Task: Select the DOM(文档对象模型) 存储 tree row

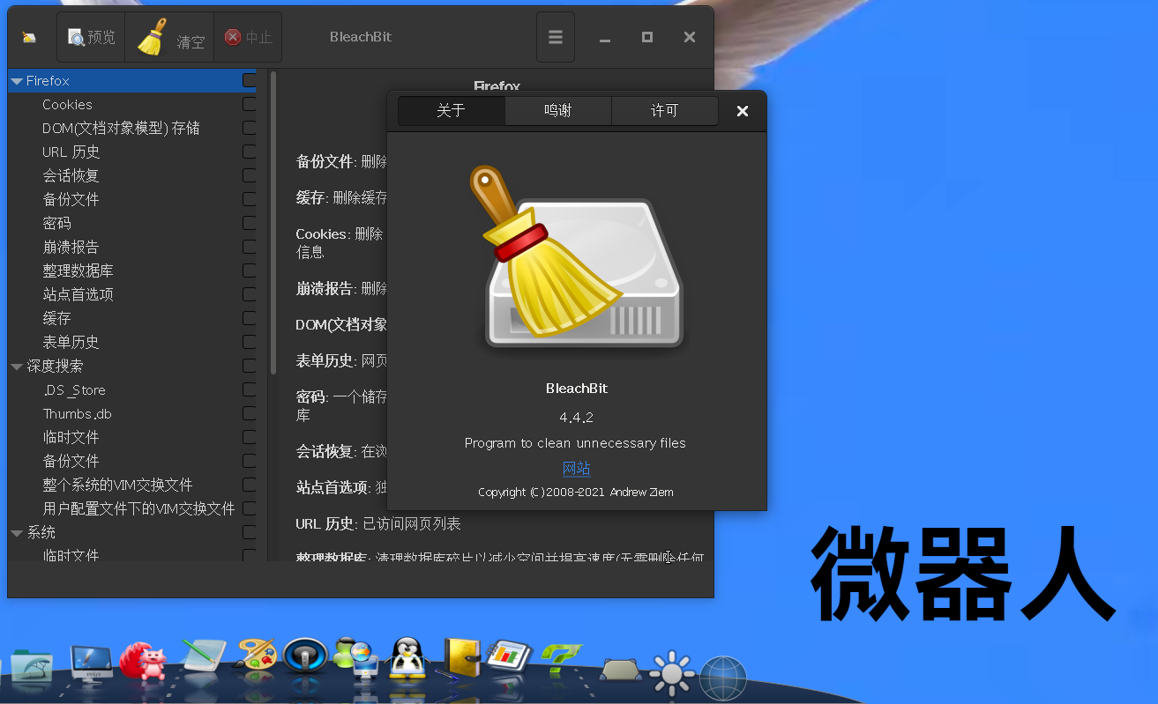Action: [131, 128]
